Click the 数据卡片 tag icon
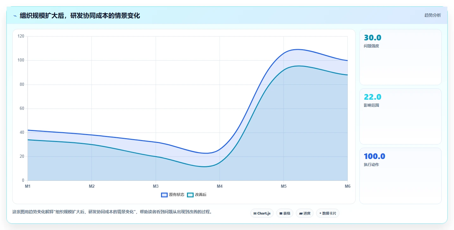 [320, 214]
